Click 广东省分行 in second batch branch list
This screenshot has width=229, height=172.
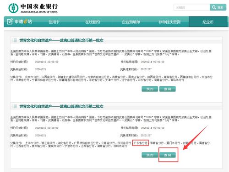point(141,143)
